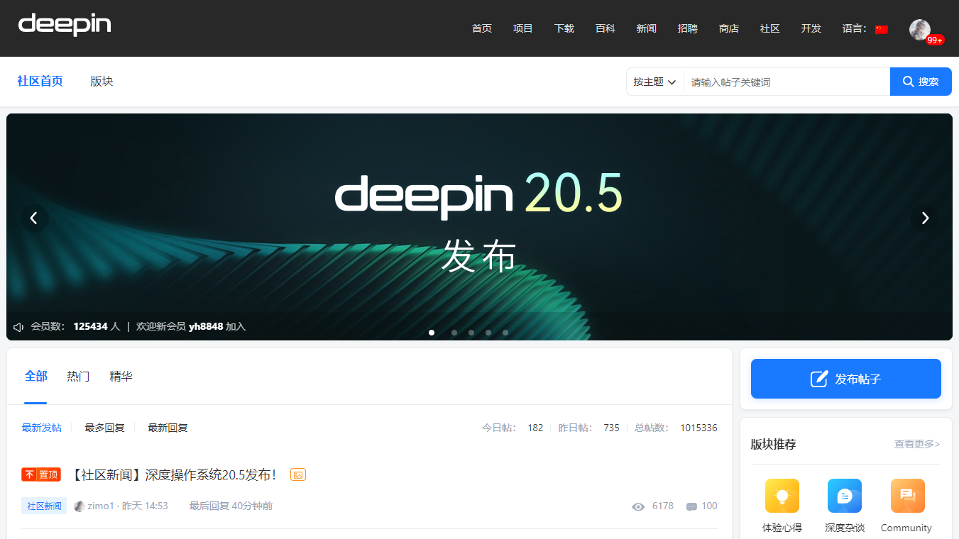
Task: Open 招聘 in top navigation
Action: click(x=688, y=29)
